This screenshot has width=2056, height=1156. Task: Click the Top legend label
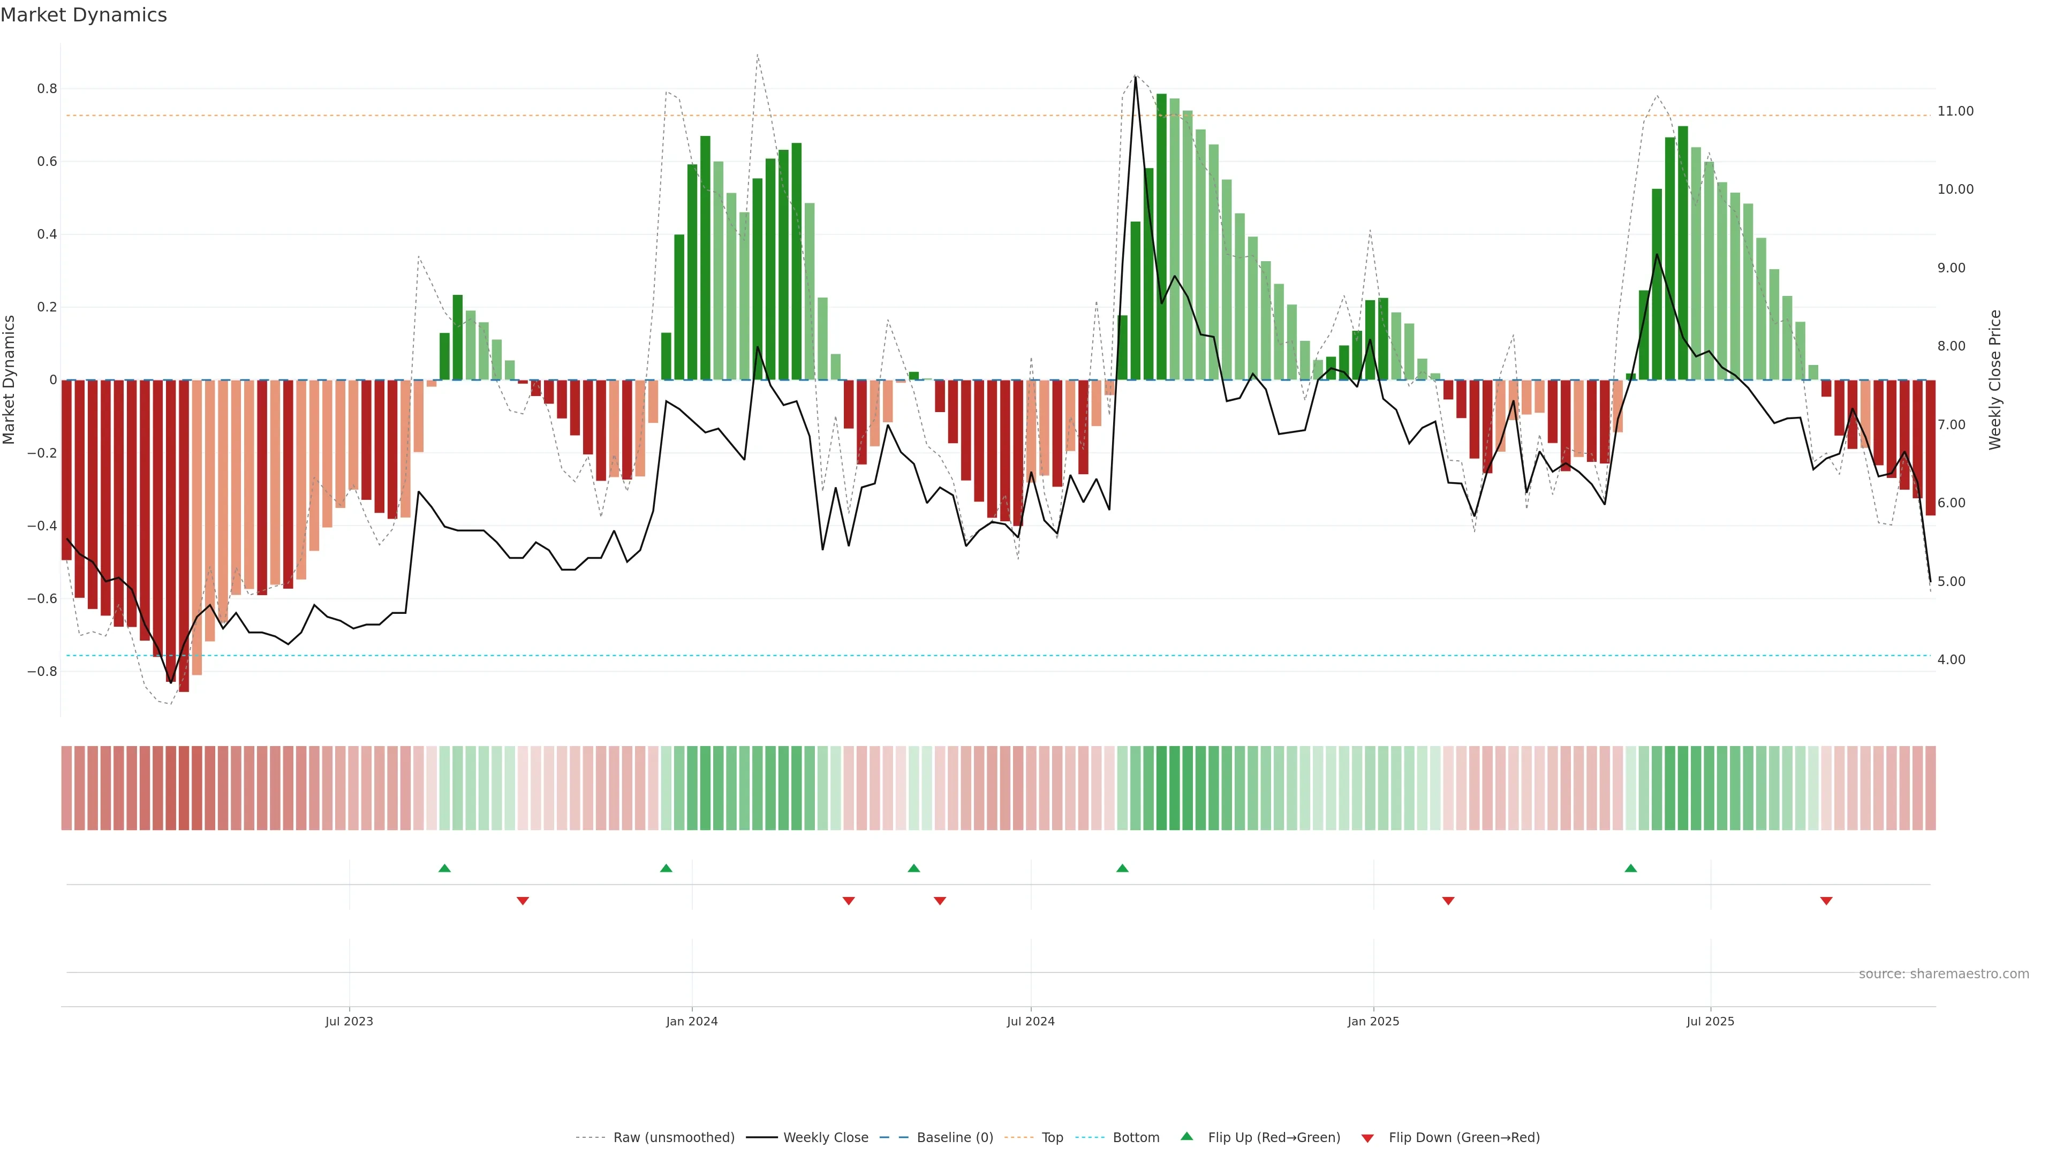(x=1052, y=1138)
